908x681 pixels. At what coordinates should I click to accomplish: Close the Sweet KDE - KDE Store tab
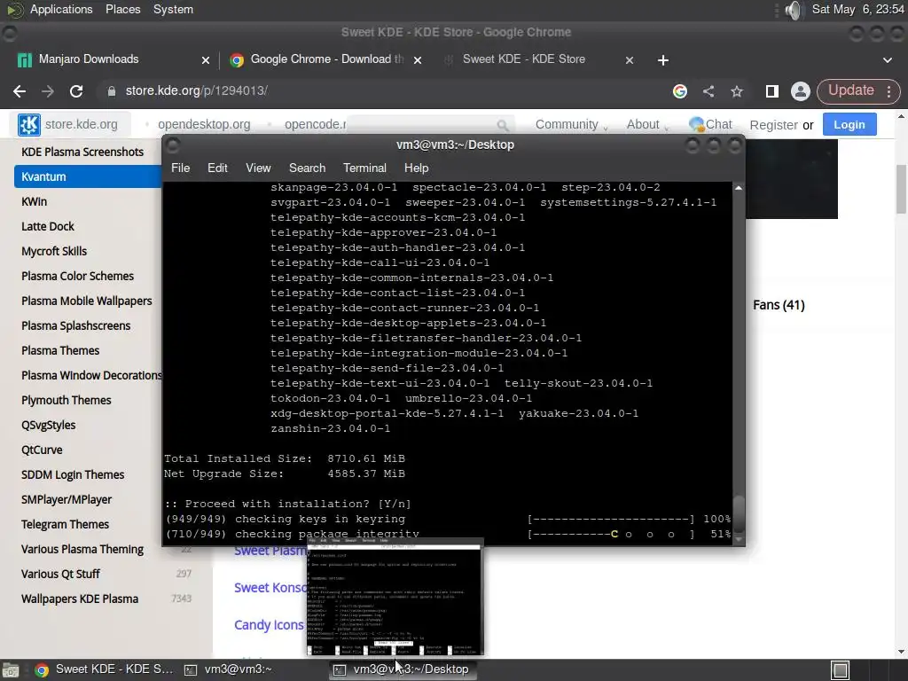point(630,60)
